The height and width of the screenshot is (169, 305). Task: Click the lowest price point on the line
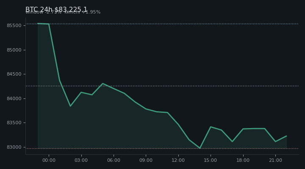point(200,148)
